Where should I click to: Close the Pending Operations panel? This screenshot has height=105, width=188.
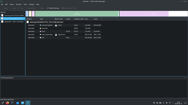click(186, 78)
